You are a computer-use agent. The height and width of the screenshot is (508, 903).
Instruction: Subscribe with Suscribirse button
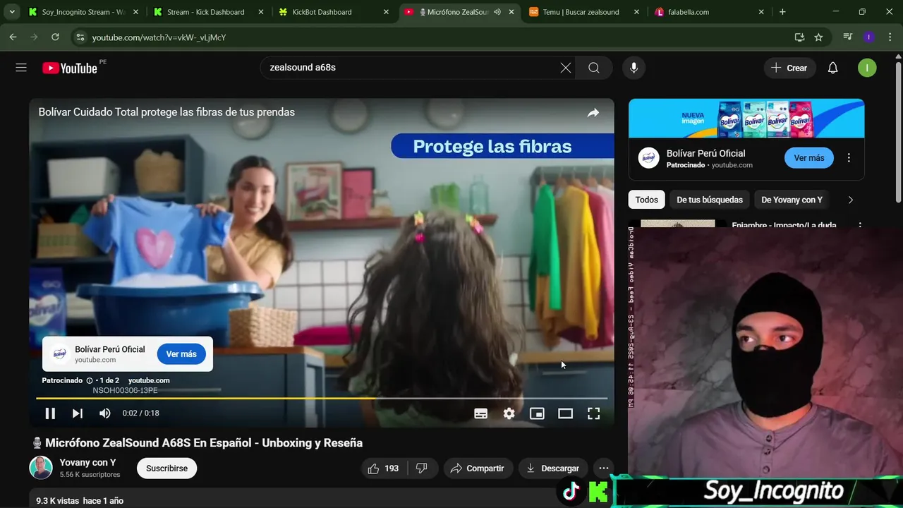[x=167, y=468]
